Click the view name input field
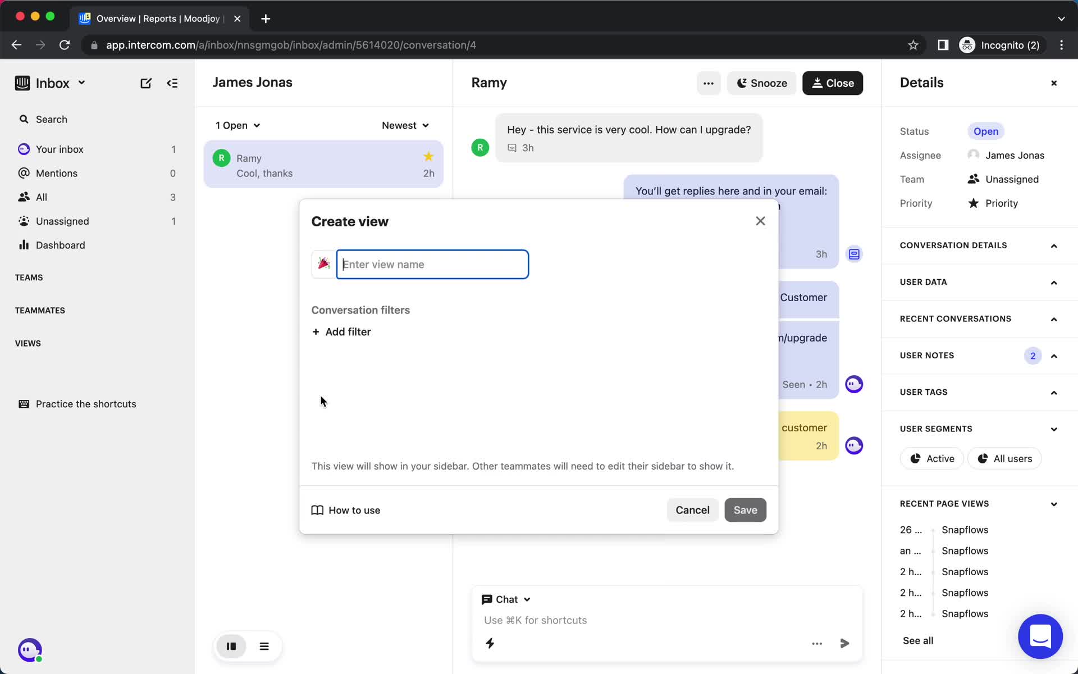The image size is (1078, 674). point(432,264)
